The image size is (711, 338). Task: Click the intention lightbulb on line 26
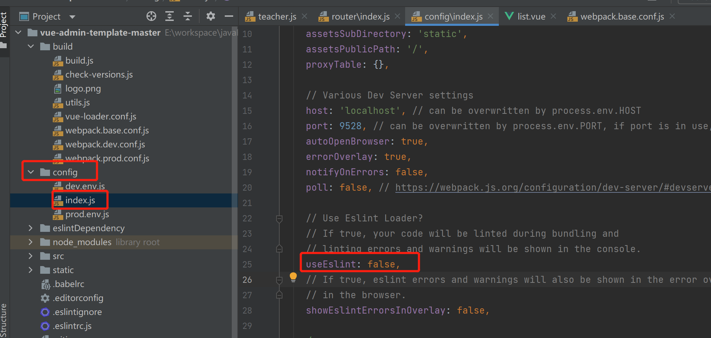(293, 277)
